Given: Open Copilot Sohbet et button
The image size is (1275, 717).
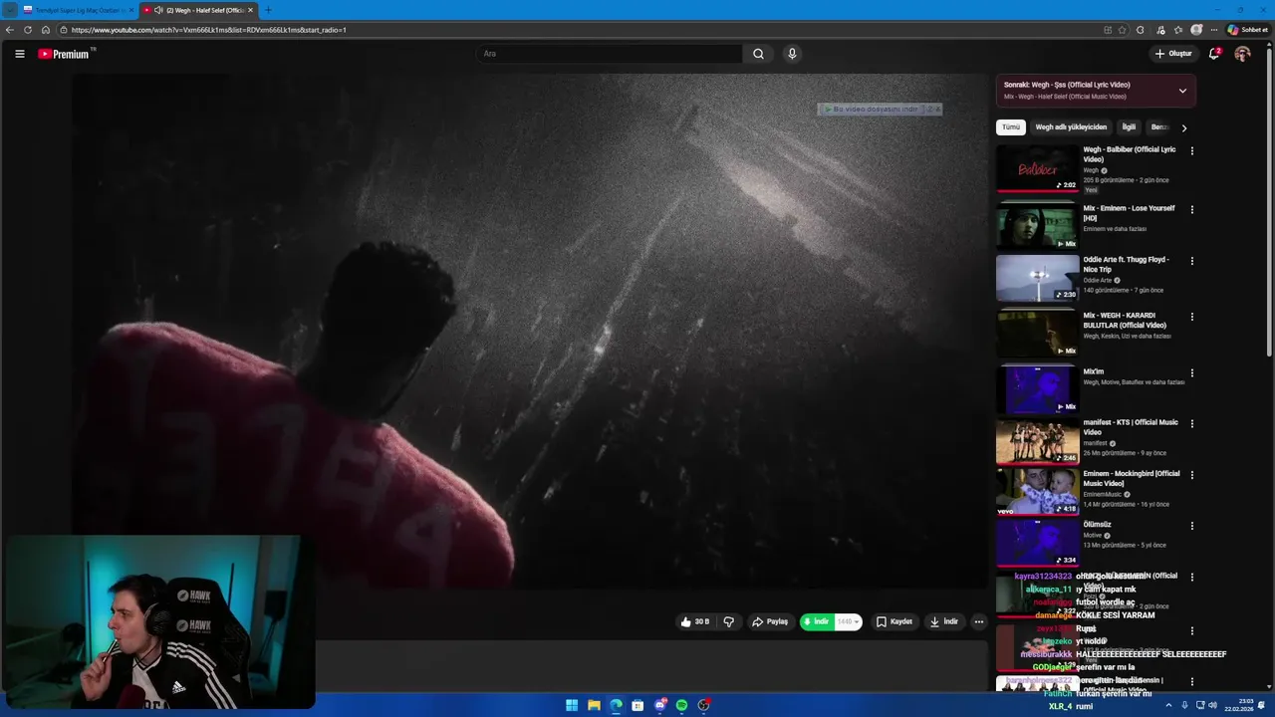Looking at the screenshot, I should click(x=1247, y=30).
